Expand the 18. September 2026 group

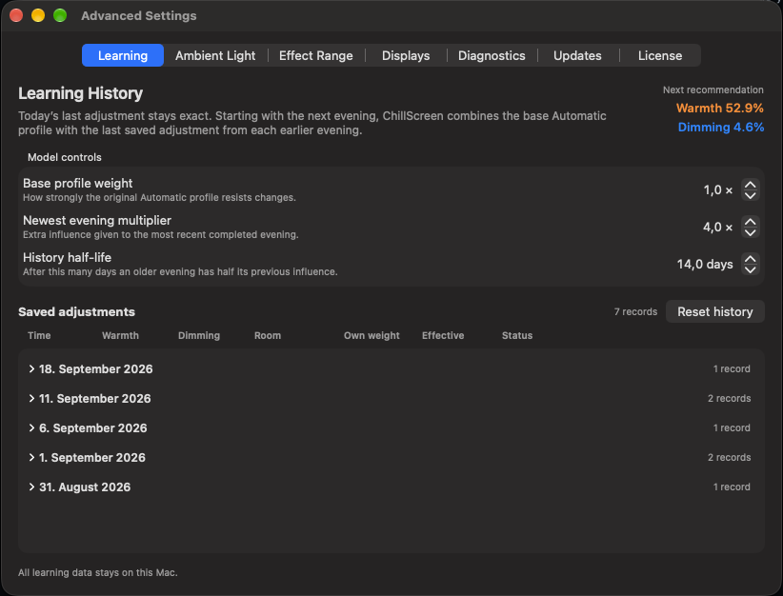31,368
